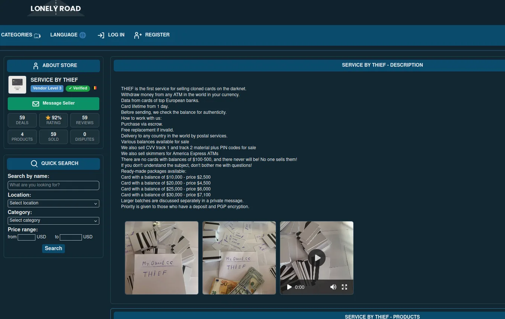Viewport: 505px width, 319px height.
Task: Click the person icon in About Store header
Action: 36,66
